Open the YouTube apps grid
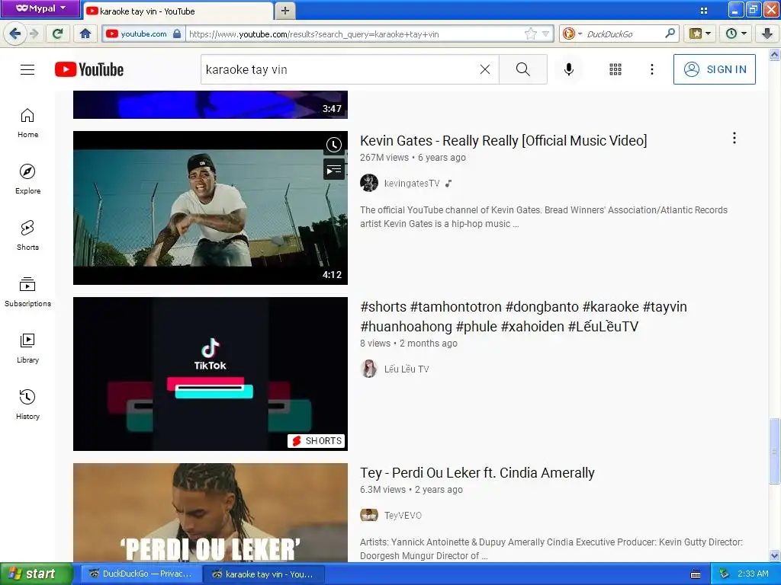 coord(615,69)
